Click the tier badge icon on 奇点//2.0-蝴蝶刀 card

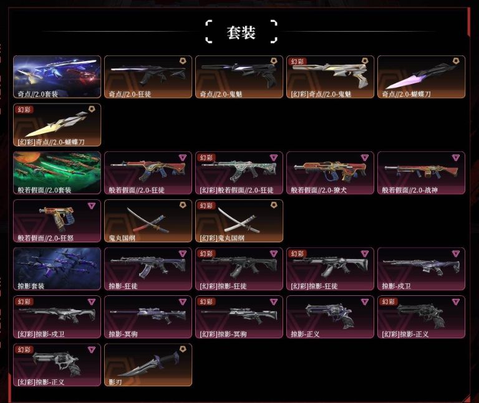click(x=456, y=61)
